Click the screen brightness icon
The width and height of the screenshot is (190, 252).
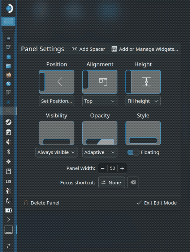point(8,161)
